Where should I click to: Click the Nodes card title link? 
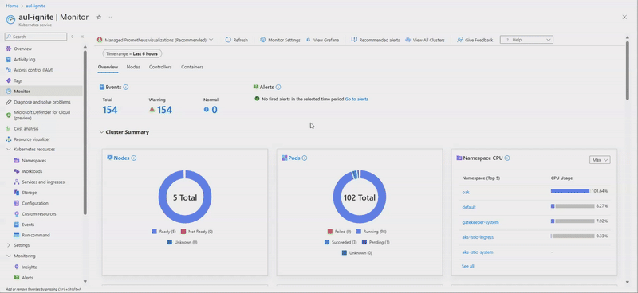(121, 158)
